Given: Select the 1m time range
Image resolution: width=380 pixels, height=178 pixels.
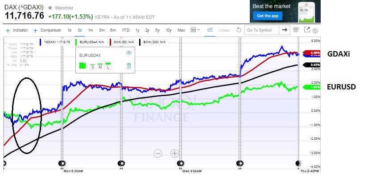Looking at the screenshot, I should click(91, 30).
